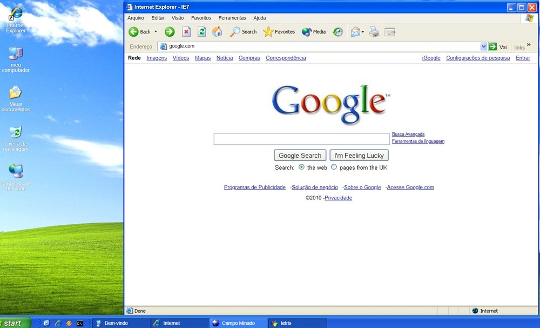Open History with the clock icon

tap(338, 32)
